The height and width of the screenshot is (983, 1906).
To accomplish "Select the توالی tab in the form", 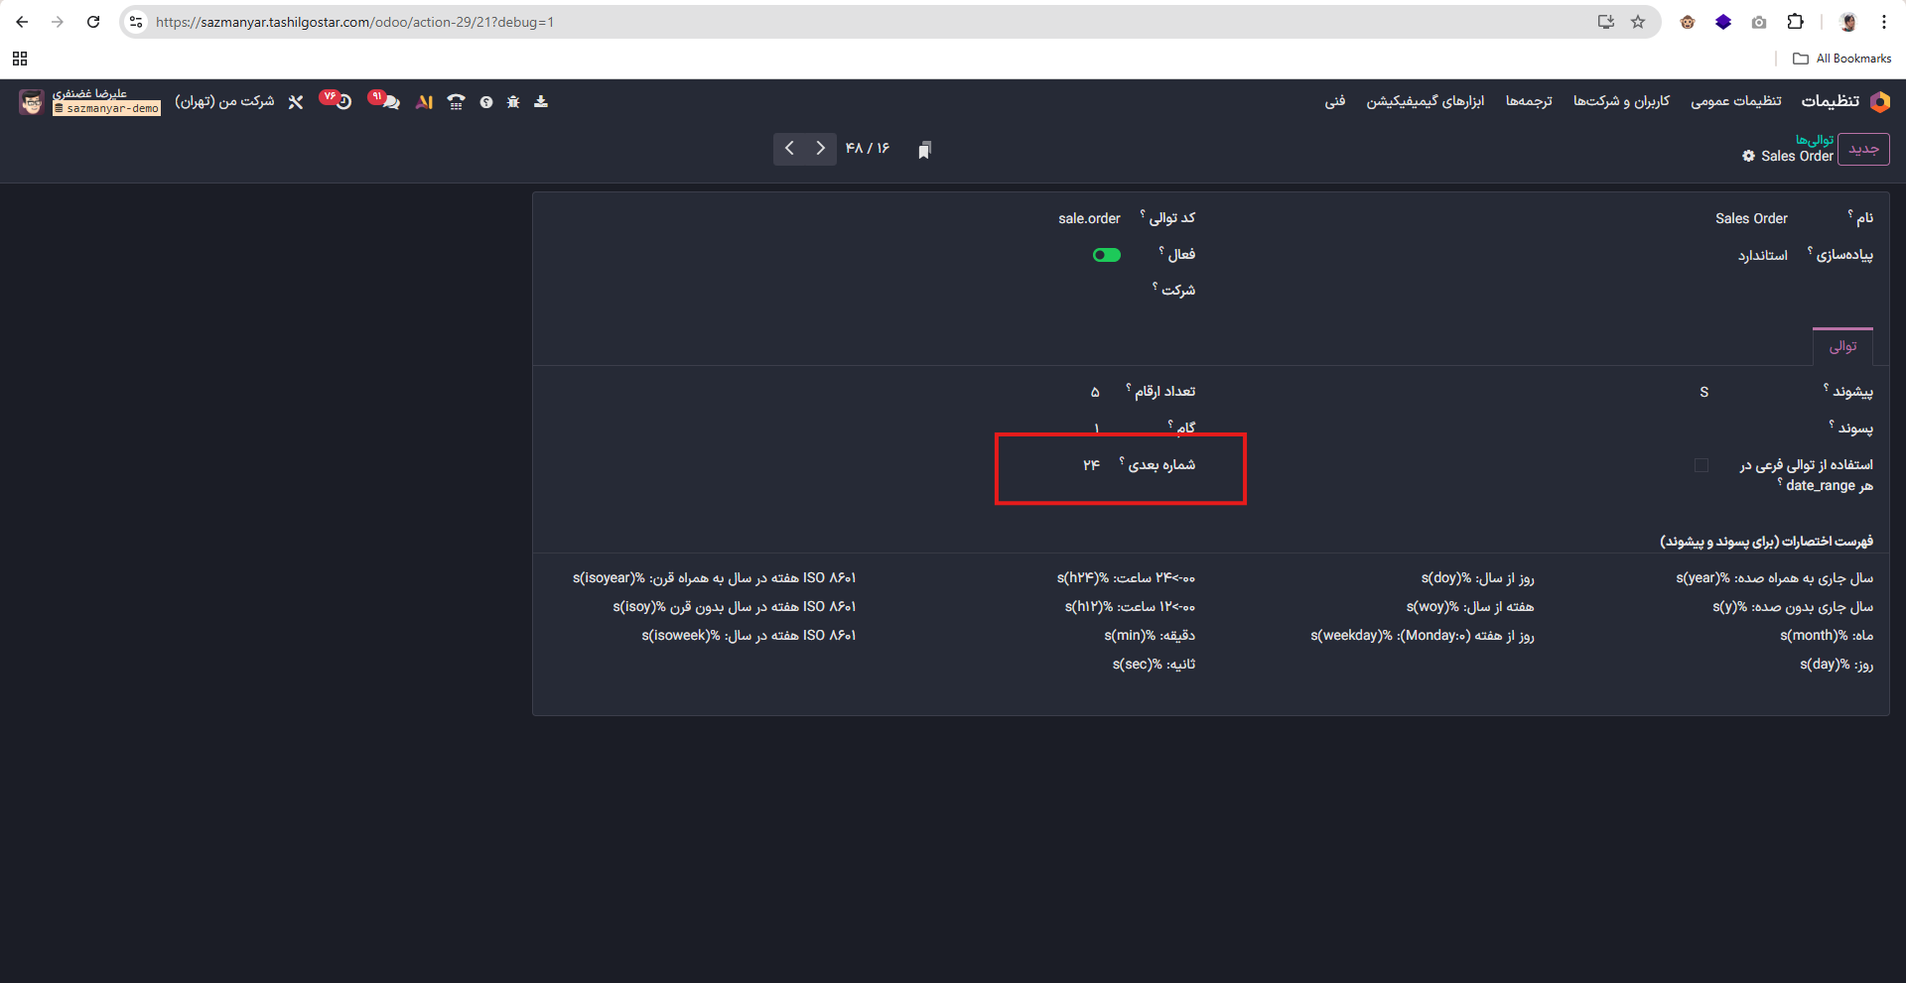I will pyautogui.click(x=1842, y=346).
